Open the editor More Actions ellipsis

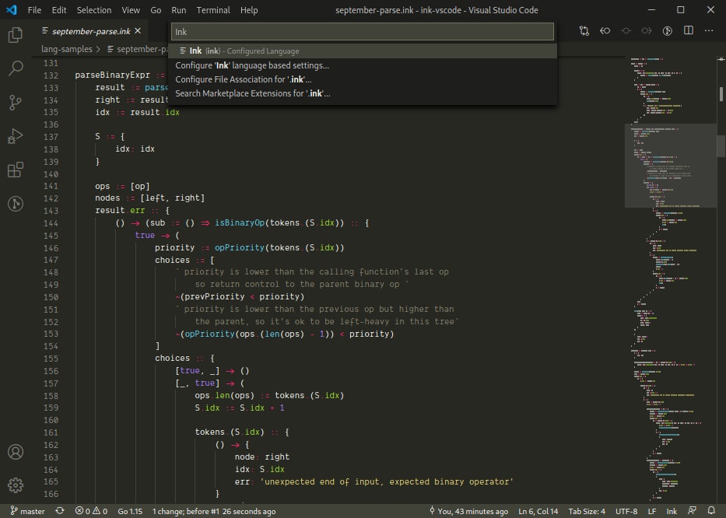point(709,30)
